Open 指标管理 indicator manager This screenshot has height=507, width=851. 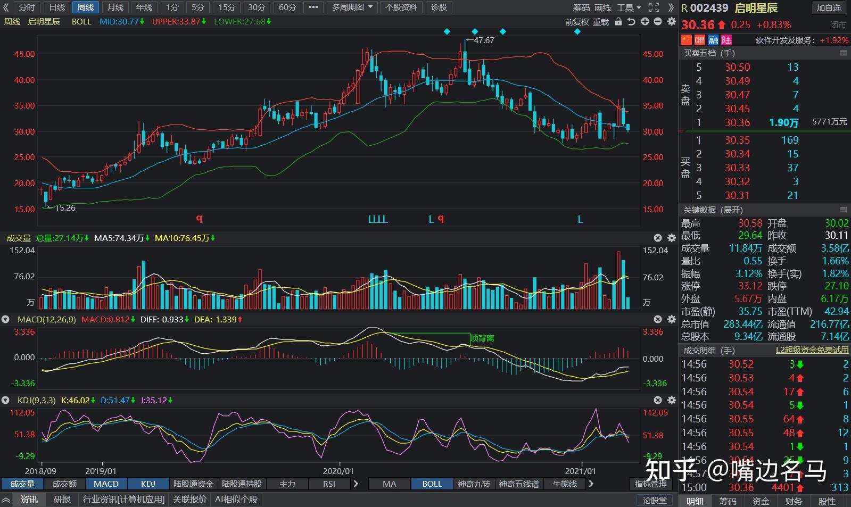[650, 484]
